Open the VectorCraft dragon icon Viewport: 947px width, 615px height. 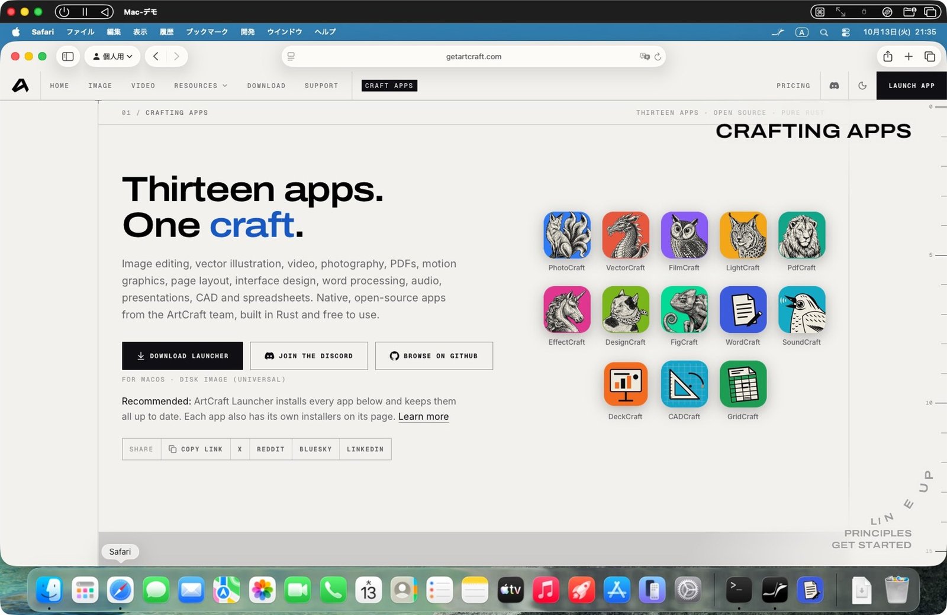[x=625, y=235]
